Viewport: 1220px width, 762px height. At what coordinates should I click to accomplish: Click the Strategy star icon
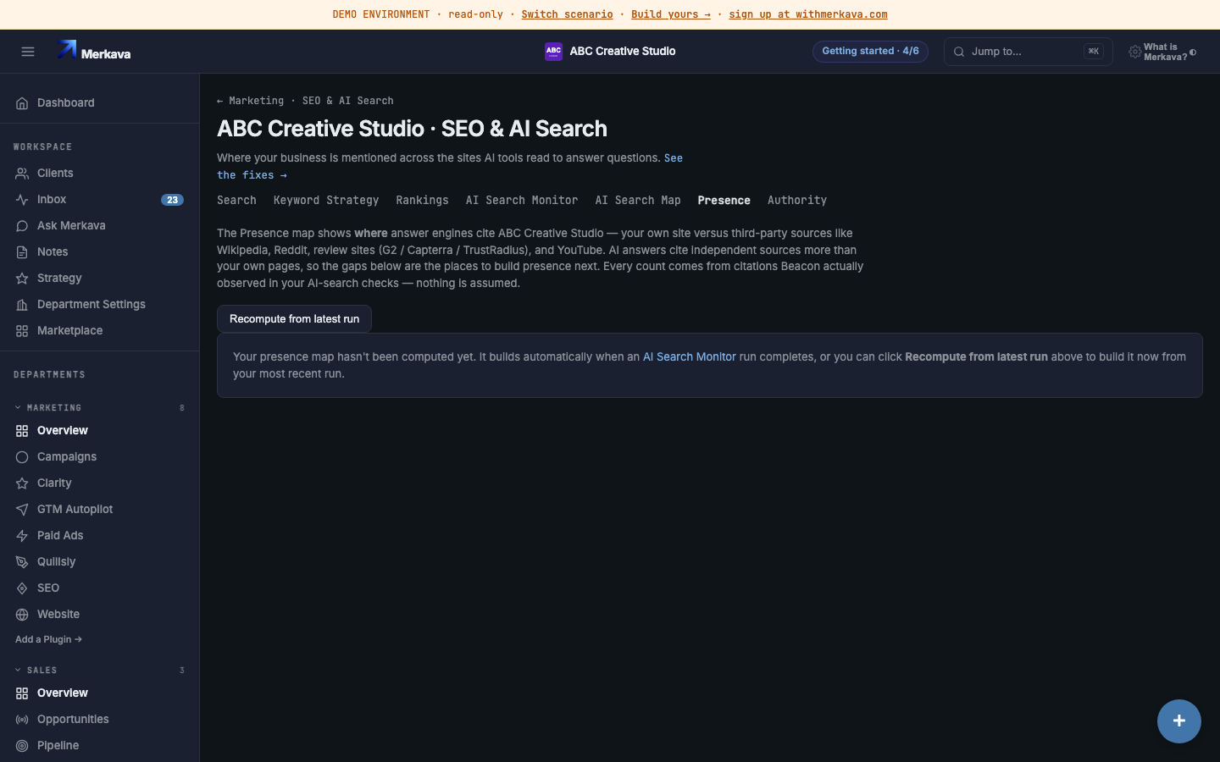pos(22,279)
